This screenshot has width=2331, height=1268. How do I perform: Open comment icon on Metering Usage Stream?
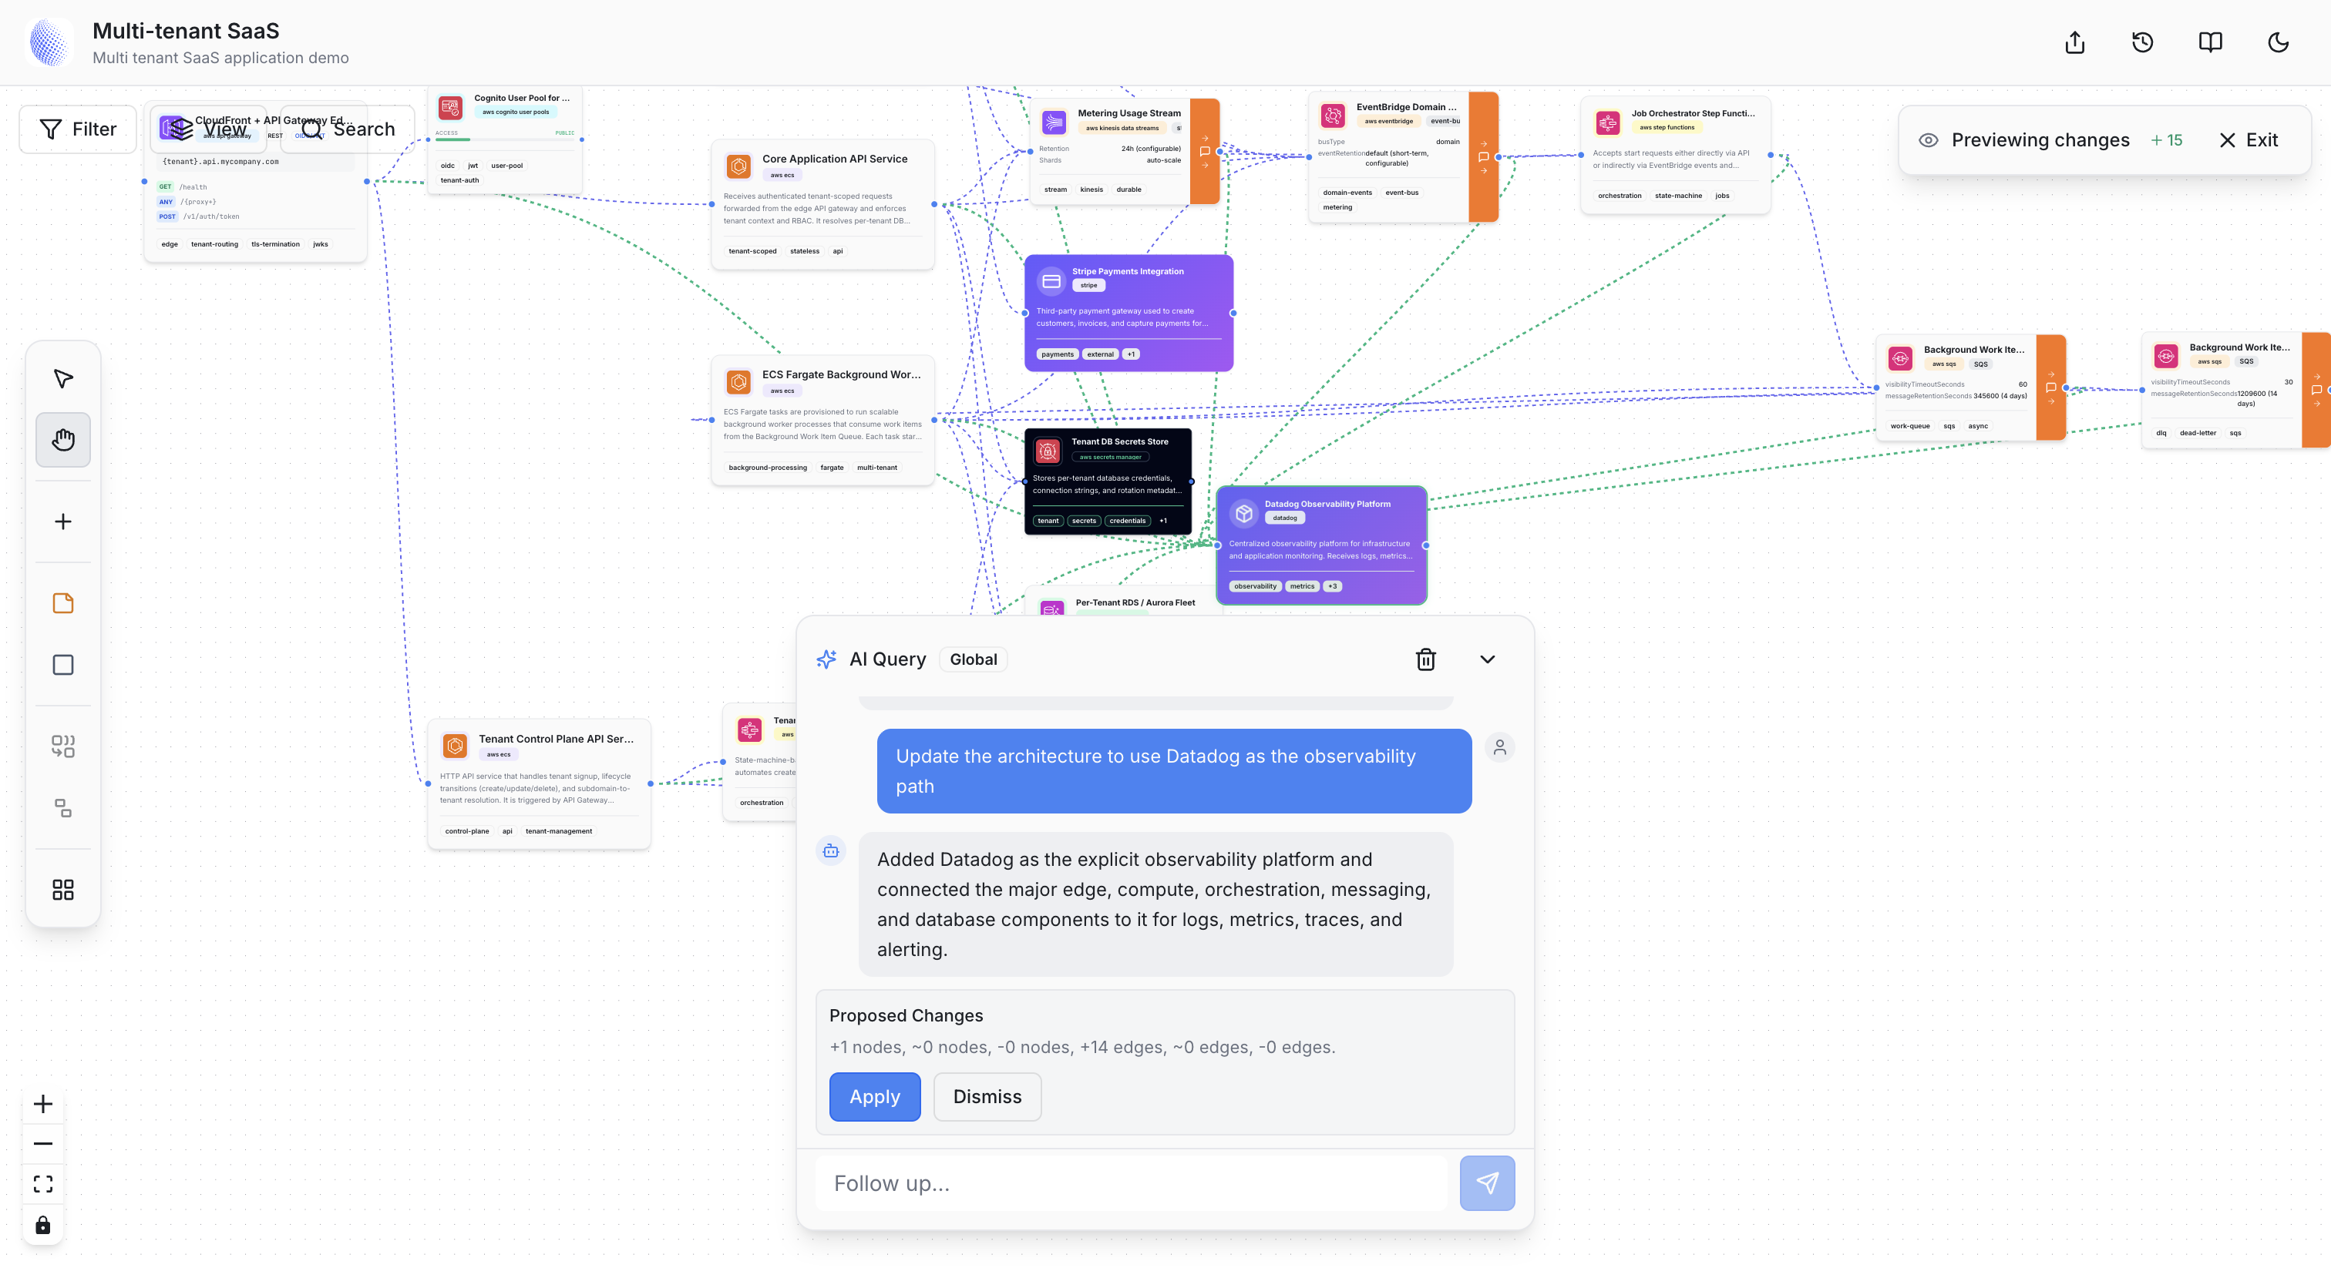1204,152
